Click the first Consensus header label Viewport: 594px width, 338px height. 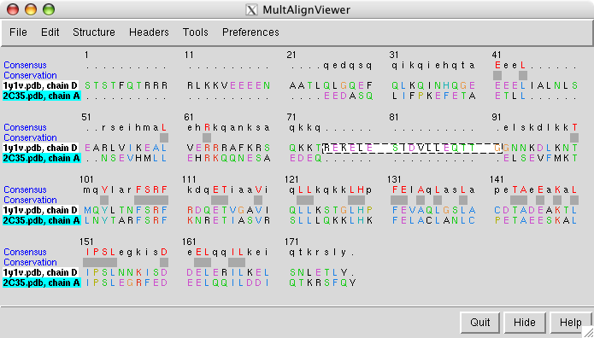(x=25, y=65)
